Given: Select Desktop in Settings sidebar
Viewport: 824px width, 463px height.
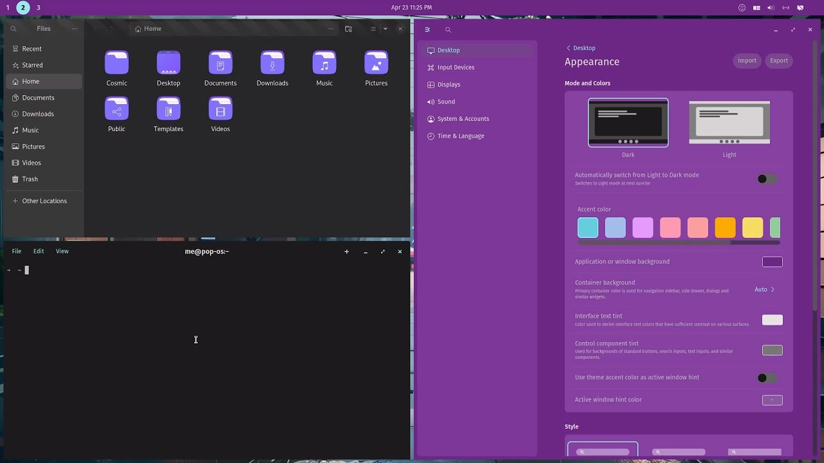Looking at the screenshot, I should (478, 50).
